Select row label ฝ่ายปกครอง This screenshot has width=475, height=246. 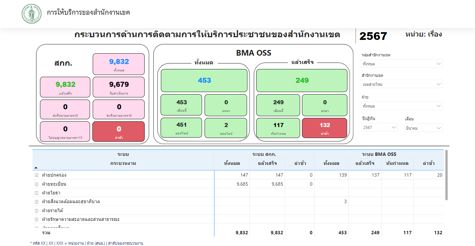pyautogui.click(x=54, y=175)
